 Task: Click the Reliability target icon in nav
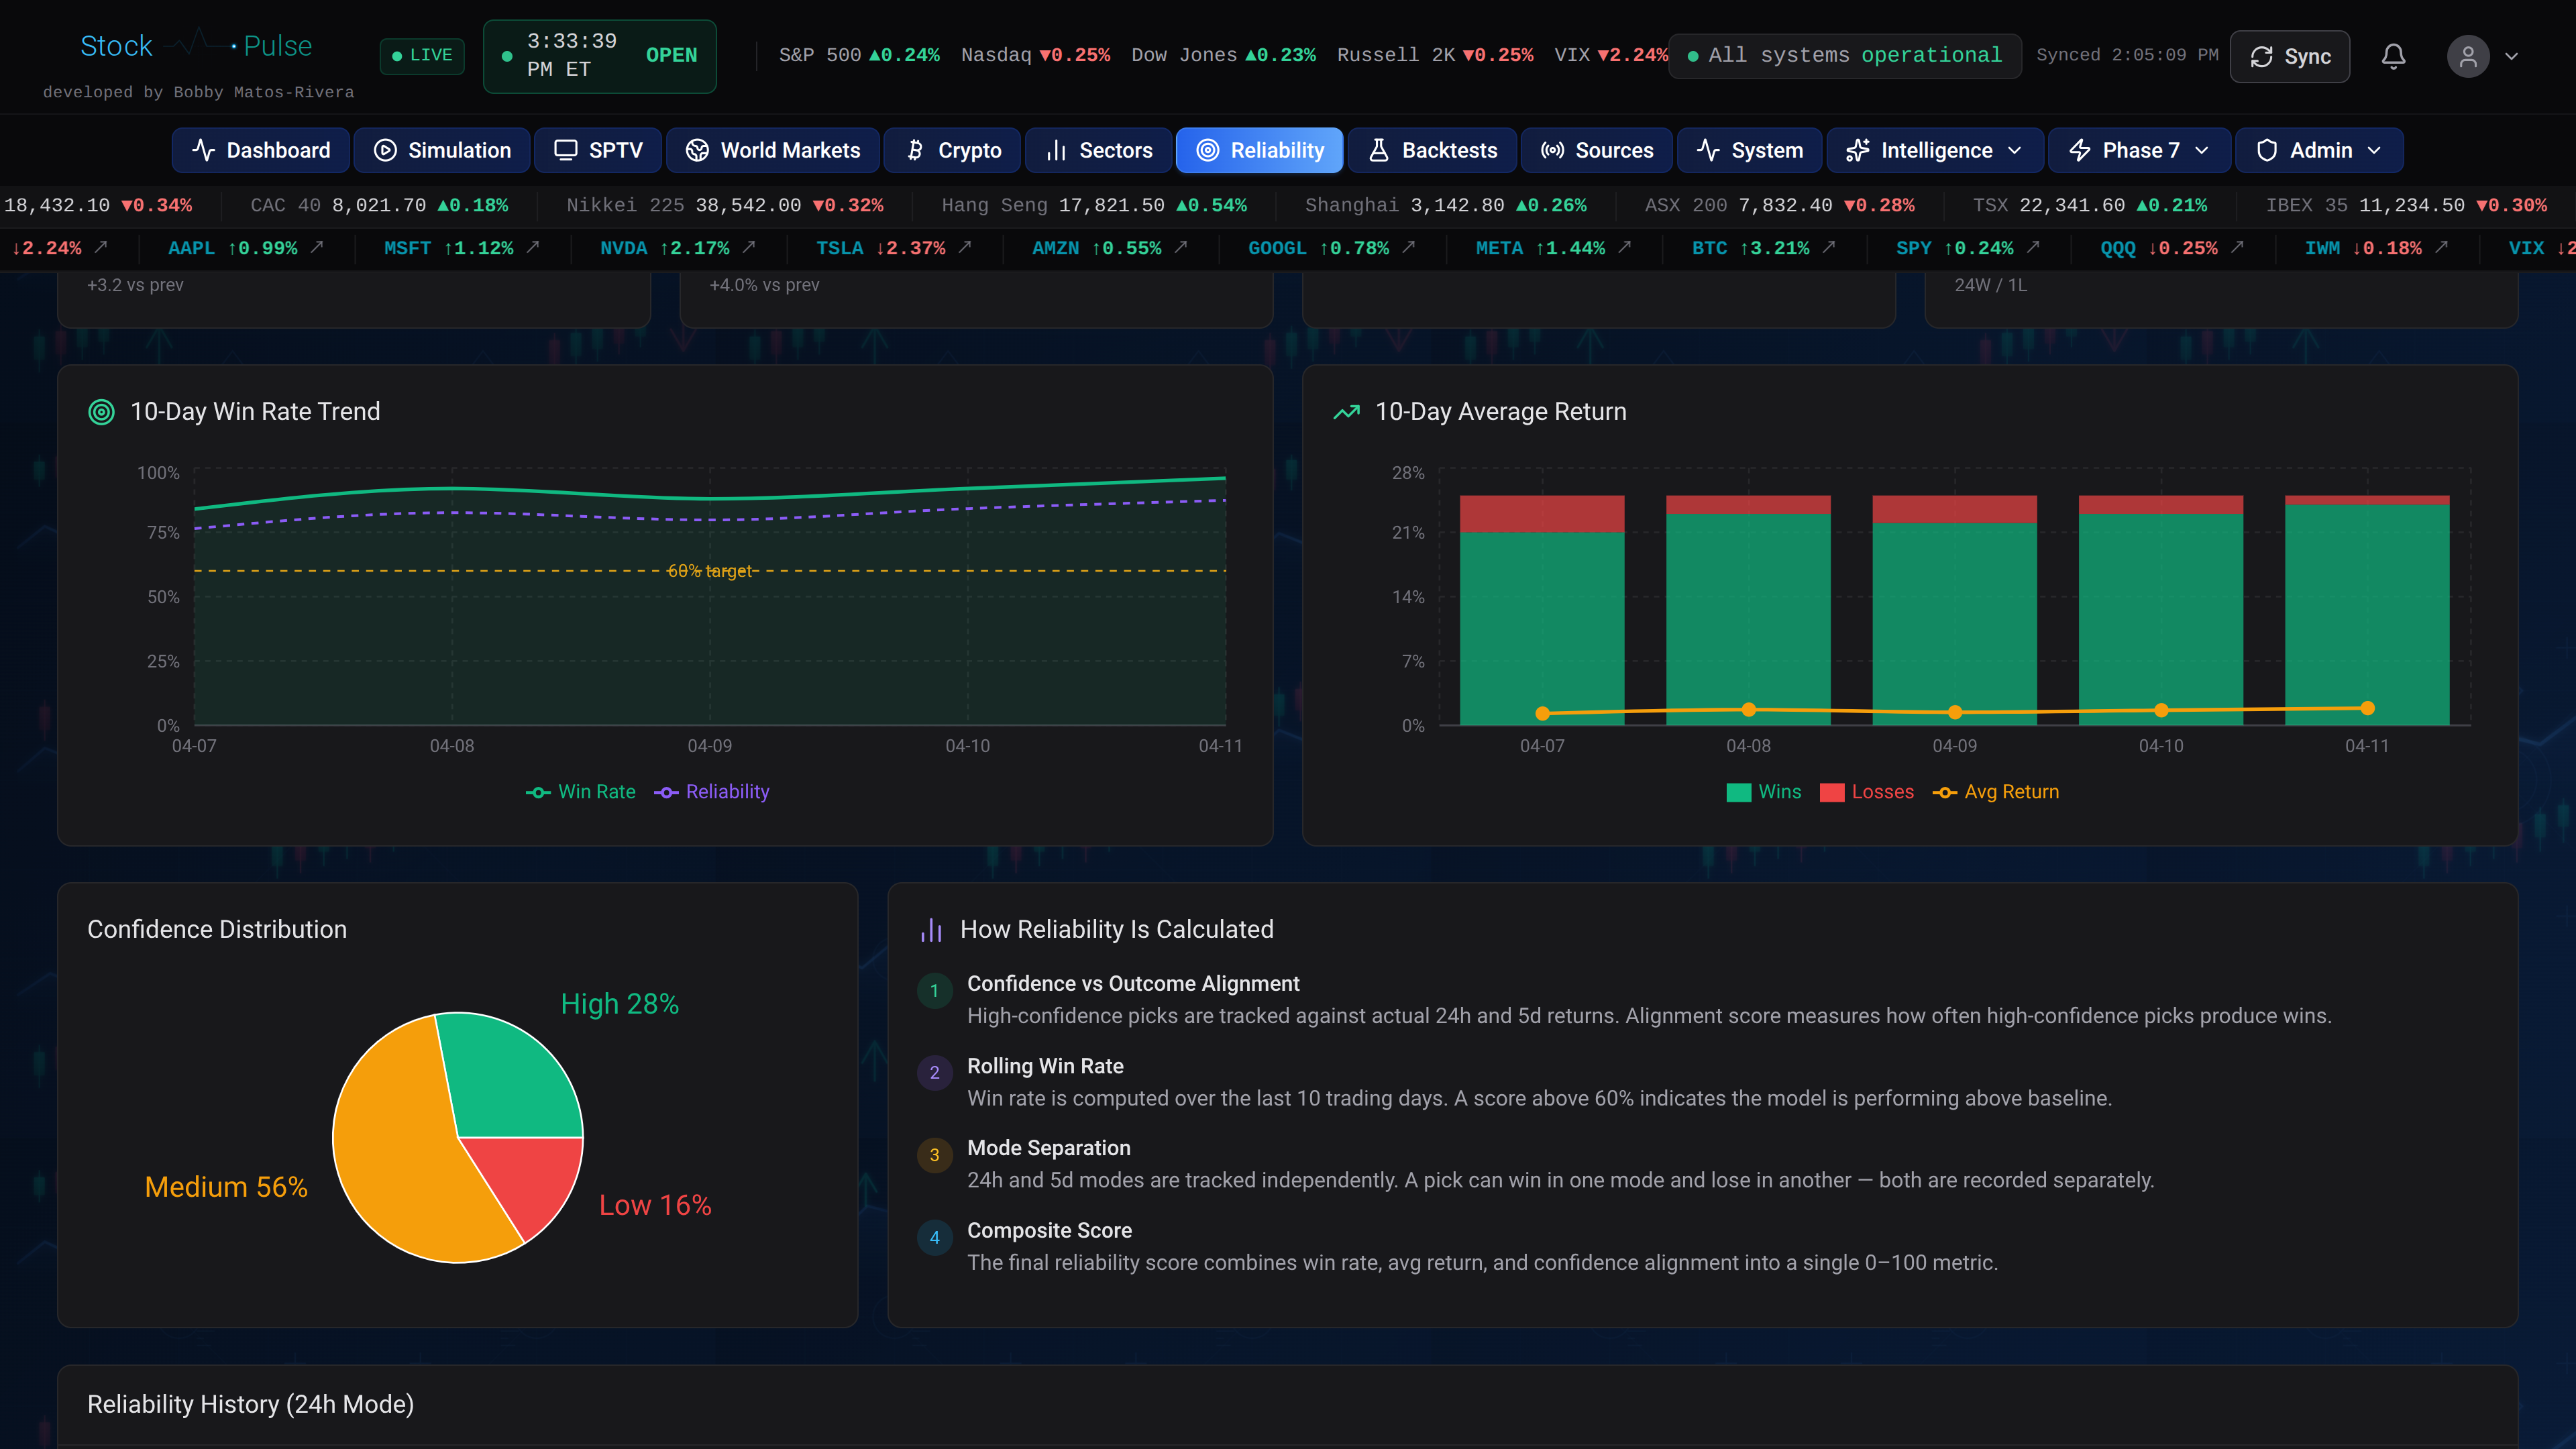tap(1208, 150)
